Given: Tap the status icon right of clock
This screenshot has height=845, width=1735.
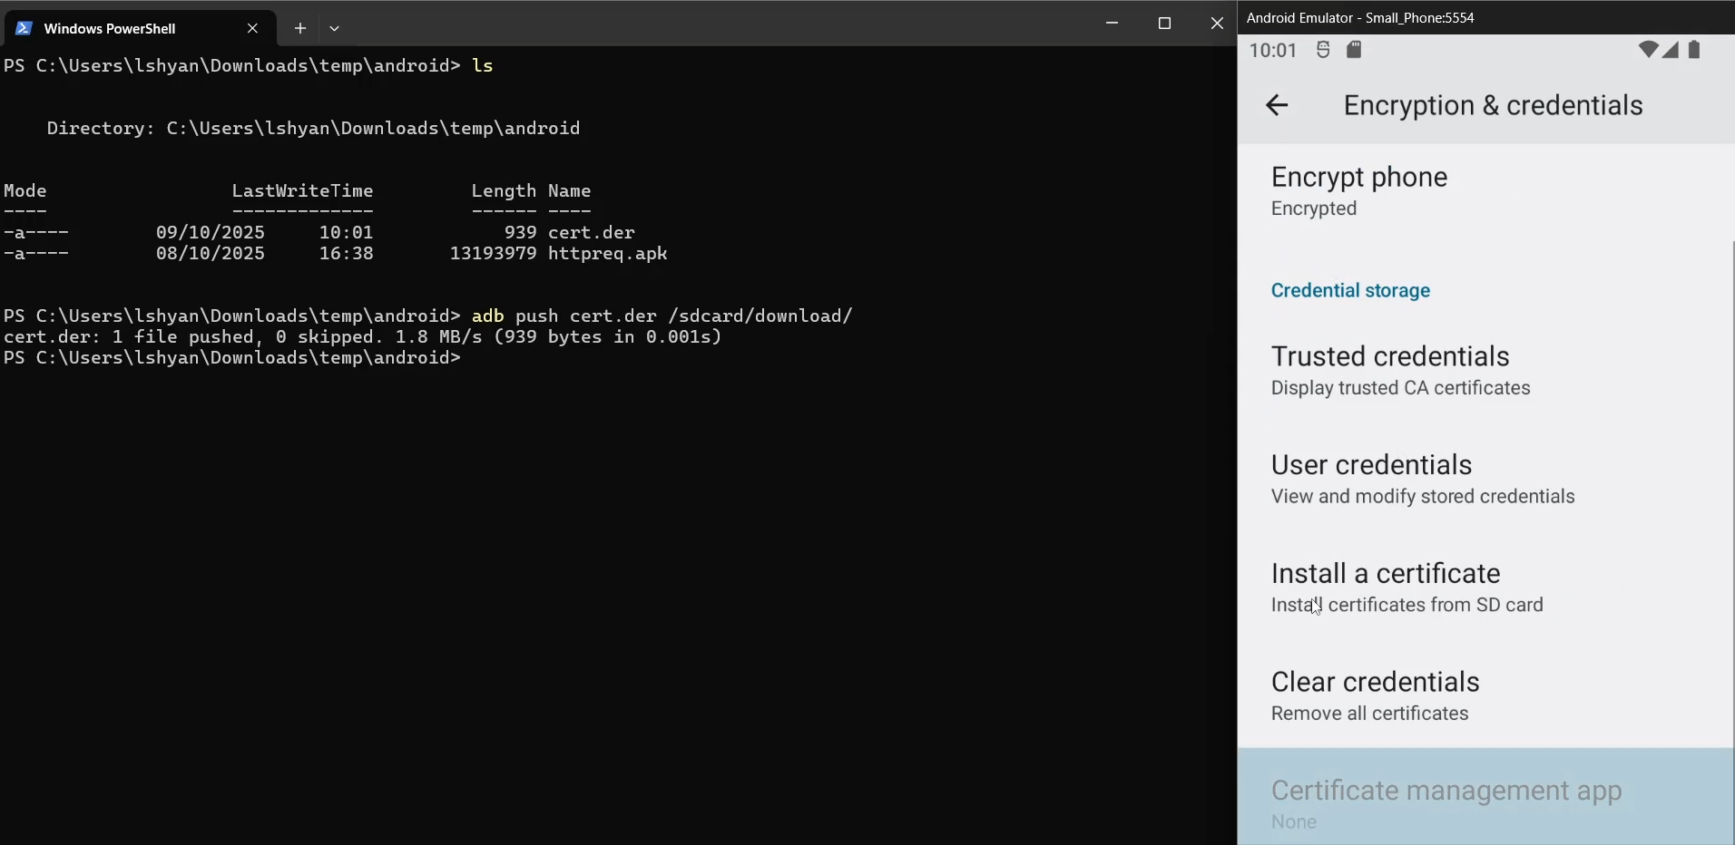Looking at the screenshot, I should coord(1323,50).
